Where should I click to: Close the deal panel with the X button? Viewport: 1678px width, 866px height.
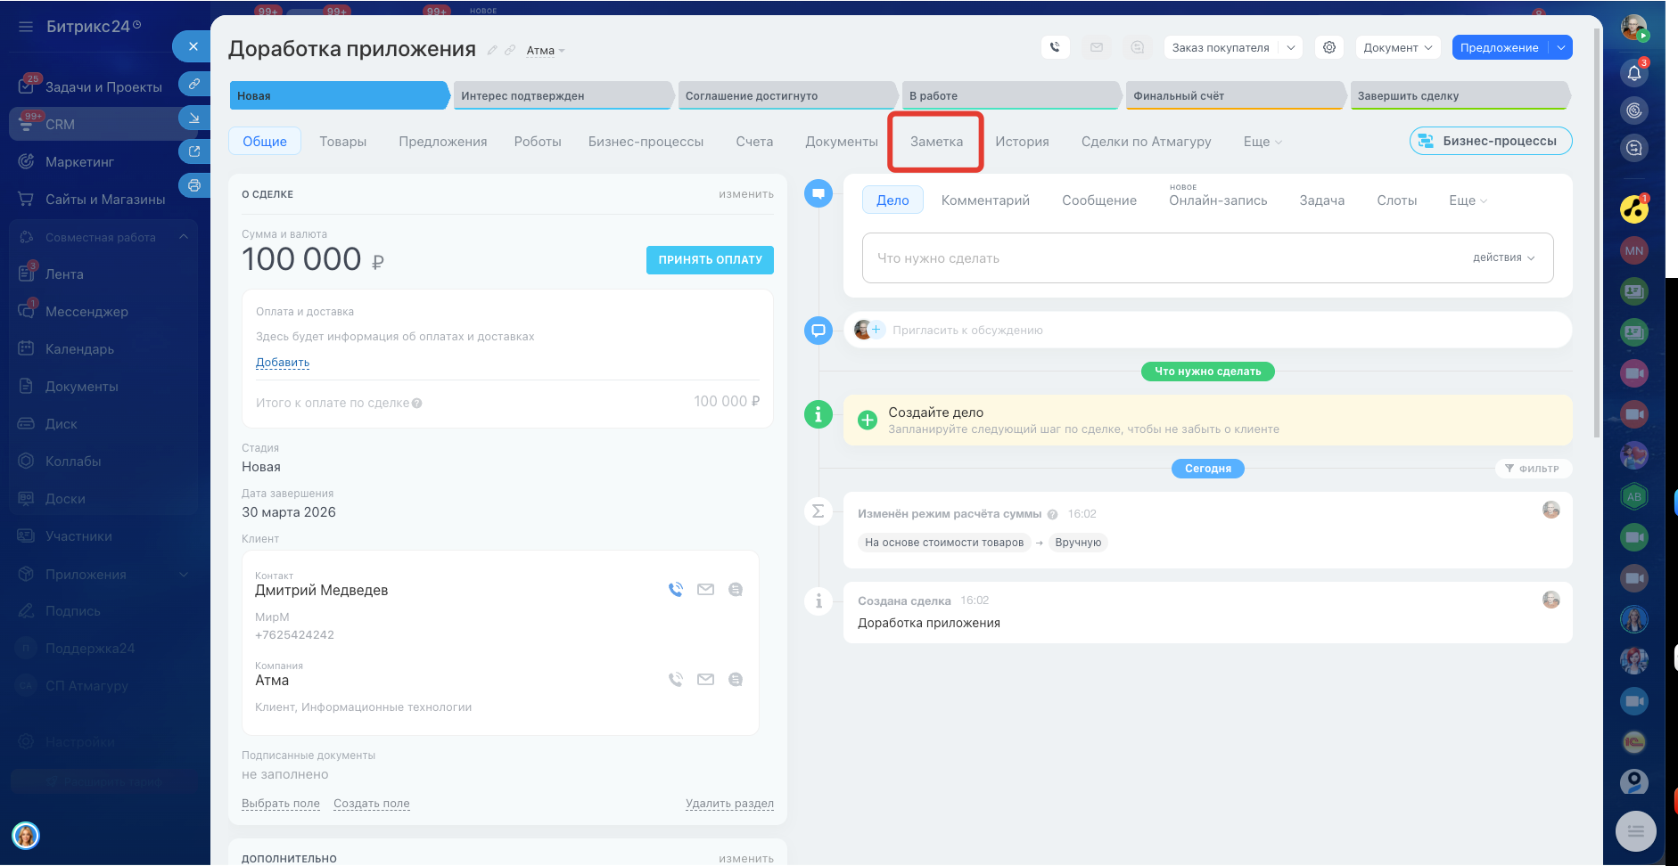tap(193, 46)
